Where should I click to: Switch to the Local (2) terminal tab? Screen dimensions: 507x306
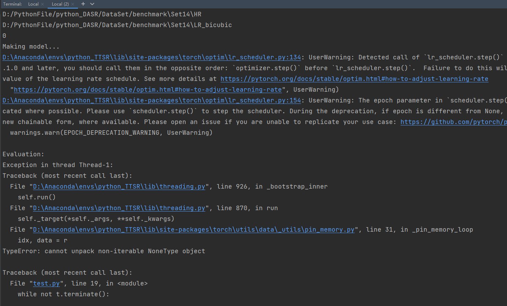[60, 4]
